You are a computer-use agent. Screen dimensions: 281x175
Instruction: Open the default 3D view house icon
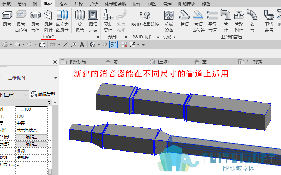click(x=93, y=45)
